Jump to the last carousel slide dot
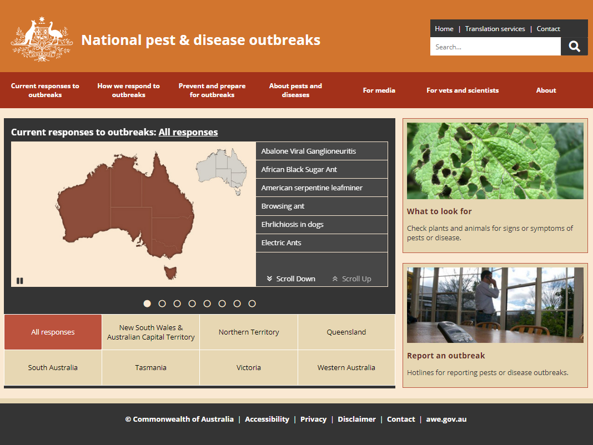Screen dimensions: 593x445 coord(252,304)
